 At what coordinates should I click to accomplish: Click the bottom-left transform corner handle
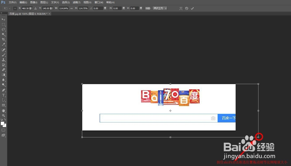(82, 137)
